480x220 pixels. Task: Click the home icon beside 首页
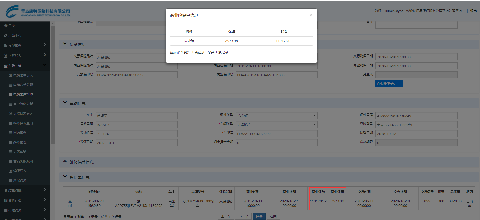click(6, 26)
